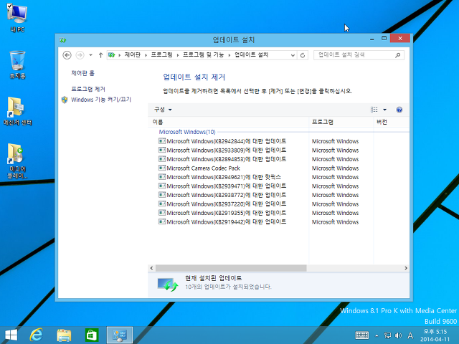The width and height of the screenshot is (459, 344).
Task: Expand the view options dropdown arrow
Action: [384, 110]
